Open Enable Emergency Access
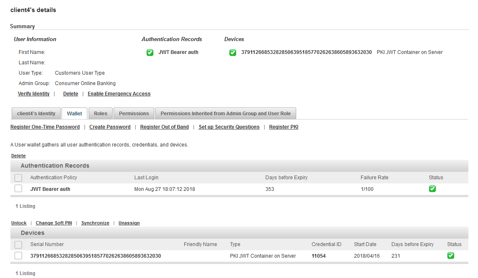 119,93
